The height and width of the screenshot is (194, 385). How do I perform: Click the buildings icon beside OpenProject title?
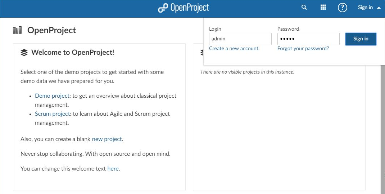[17, 30]
